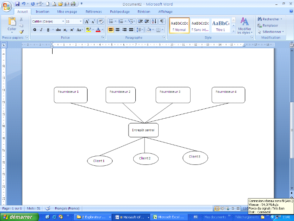Click the spell check icon in status bar
294x221 pixels.
pyautogui.click(x=48, y=208)
